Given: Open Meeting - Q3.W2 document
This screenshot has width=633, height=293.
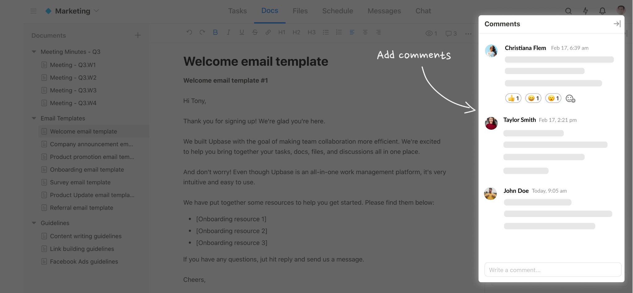Looking at the screenshot, I should [x=73, y=77].
